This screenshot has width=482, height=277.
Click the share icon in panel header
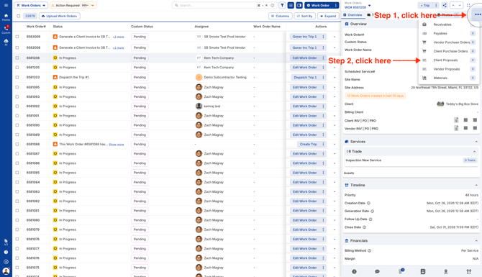pyautogui.click(x=445, y=5)
